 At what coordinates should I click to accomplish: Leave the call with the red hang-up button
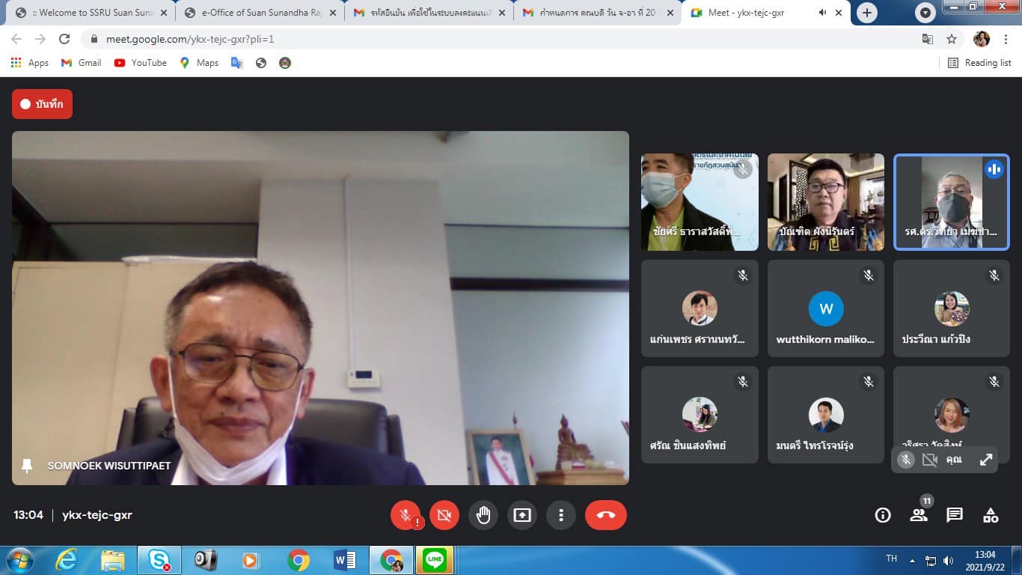[x=605, y=515]
